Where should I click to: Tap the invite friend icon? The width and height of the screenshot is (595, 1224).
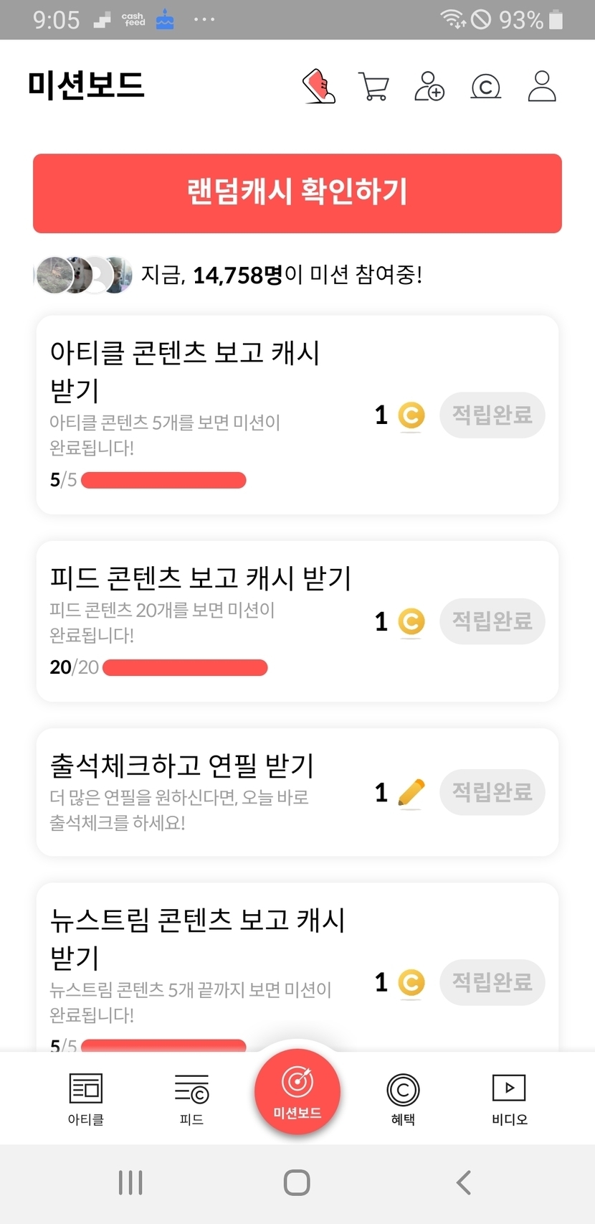point(429,87)
